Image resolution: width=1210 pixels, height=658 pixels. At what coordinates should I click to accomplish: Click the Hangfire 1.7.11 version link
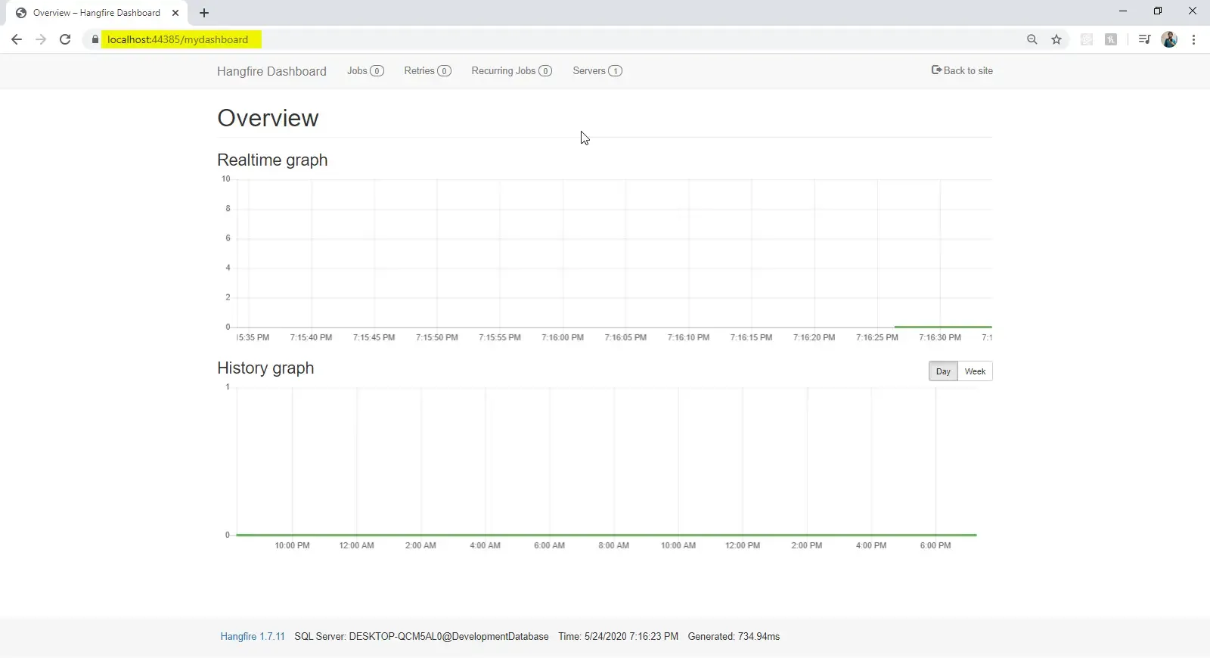pyautogui.click(x=253, y=636)
